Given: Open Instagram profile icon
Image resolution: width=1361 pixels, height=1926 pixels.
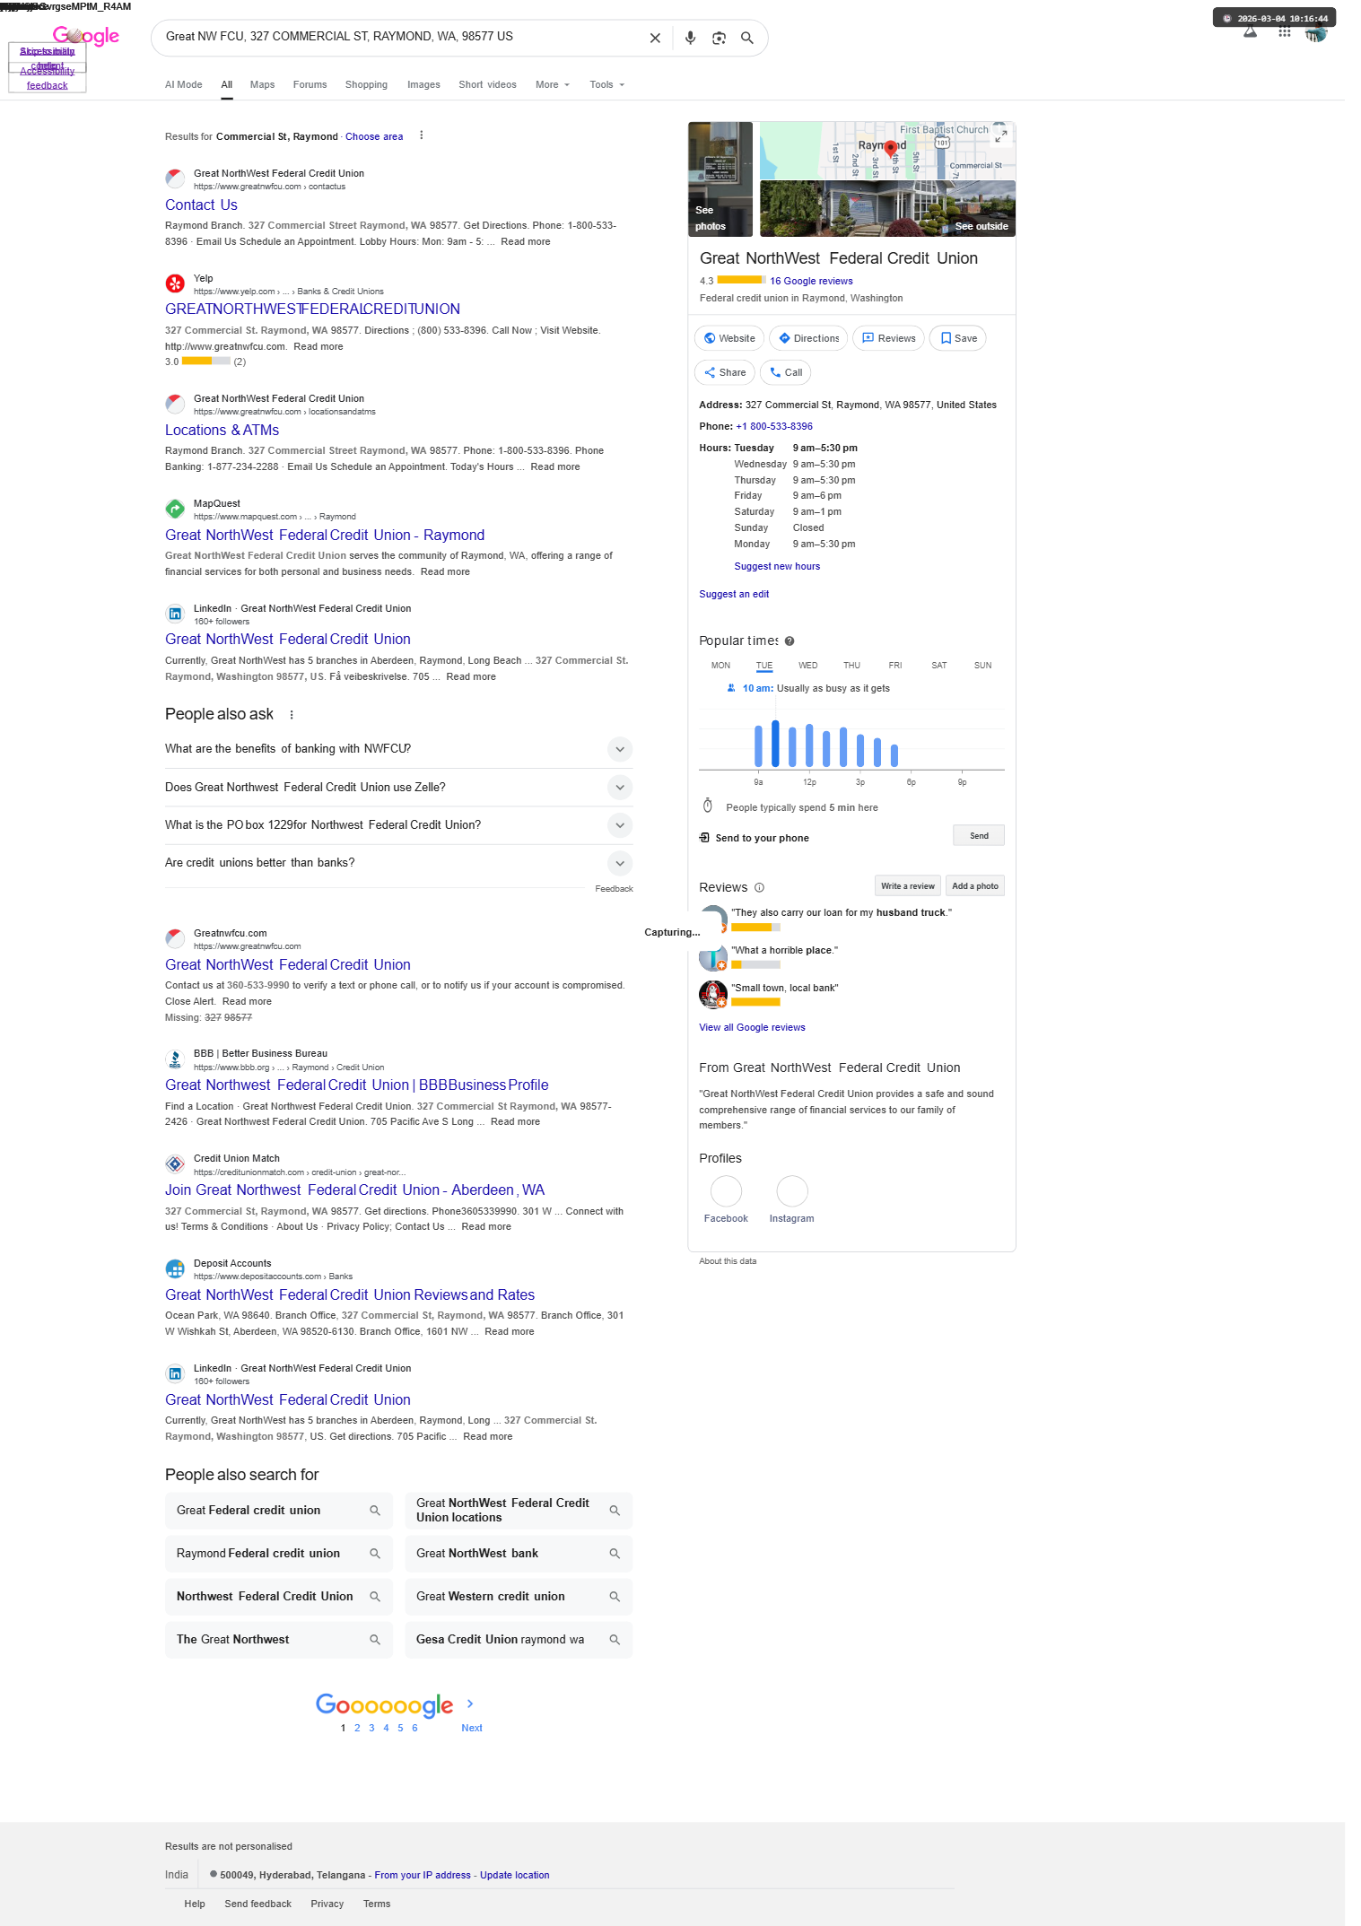Looking at the screenshot, I should tap(792, 1191).
